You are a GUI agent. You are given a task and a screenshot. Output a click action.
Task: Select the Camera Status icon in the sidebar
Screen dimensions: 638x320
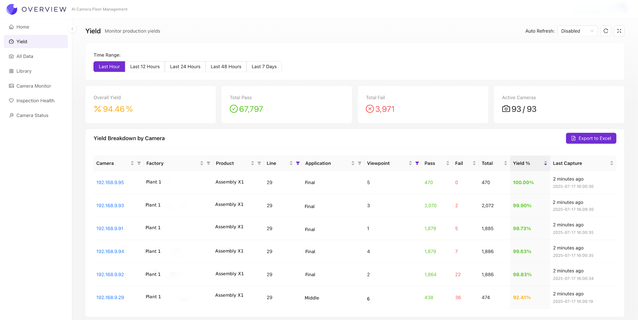11,115
